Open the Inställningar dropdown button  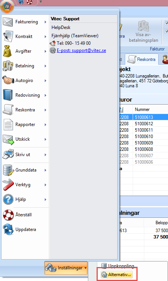point(66,268)
